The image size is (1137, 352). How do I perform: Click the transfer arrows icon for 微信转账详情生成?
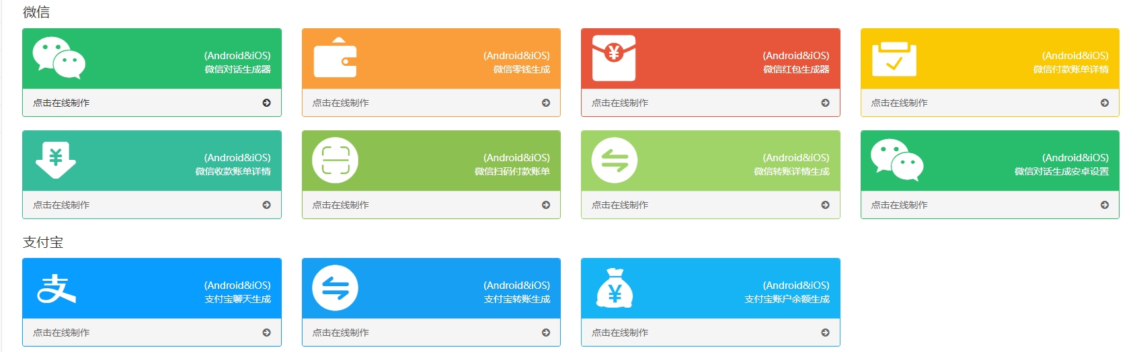tap(615, 161)
